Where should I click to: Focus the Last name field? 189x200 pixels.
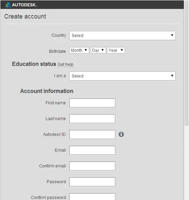92,119
